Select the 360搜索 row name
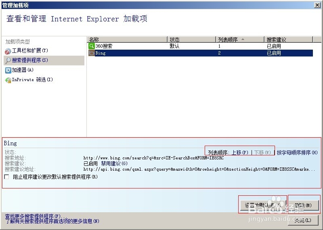 click(x=104, y=46)
